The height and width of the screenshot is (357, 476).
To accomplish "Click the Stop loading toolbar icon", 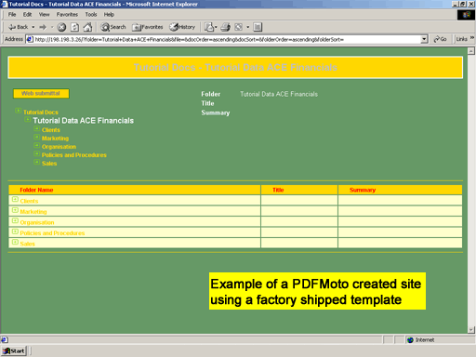I will (61, 27).
